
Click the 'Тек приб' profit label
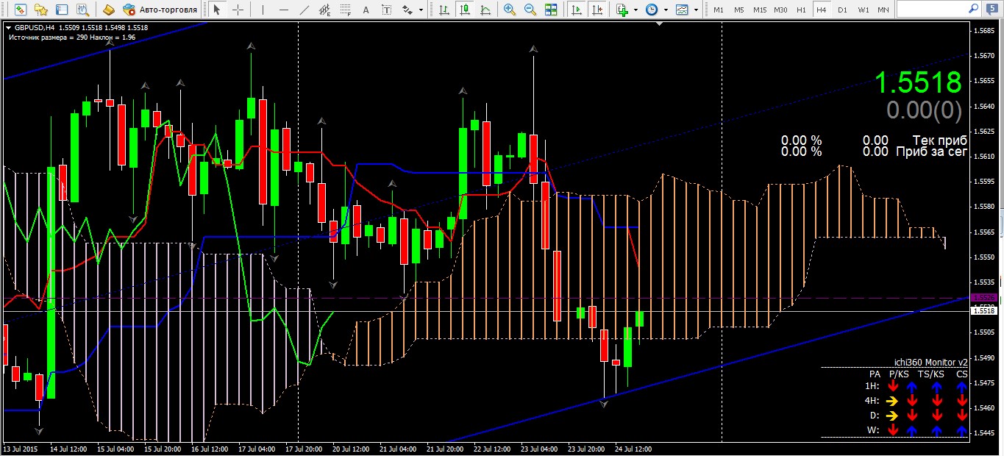tap(939, 140)
